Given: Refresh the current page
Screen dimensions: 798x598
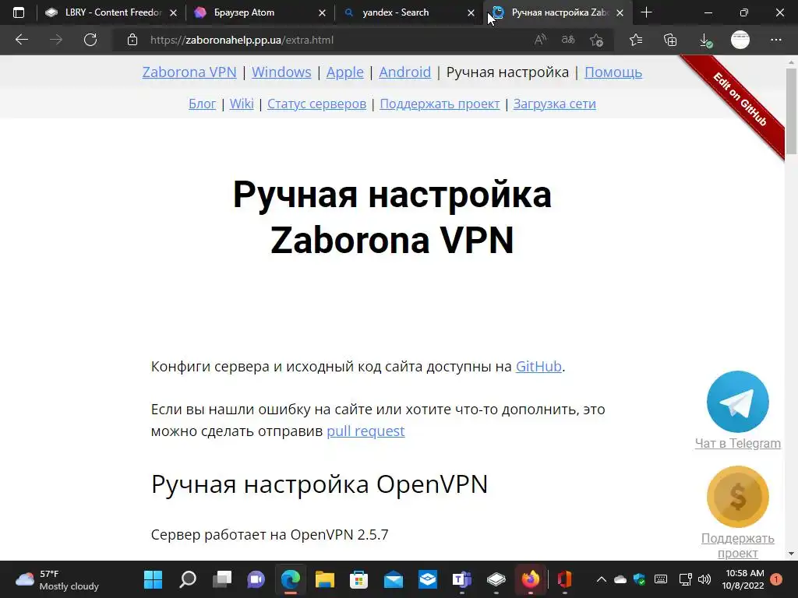Looking at the screenshot, I should (x=90, y=40).
